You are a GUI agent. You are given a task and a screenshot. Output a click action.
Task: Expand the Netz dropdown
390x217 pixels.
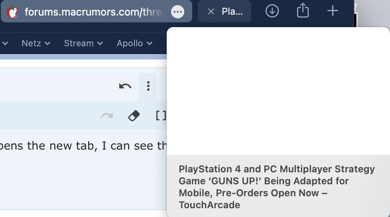[x=36, y=43]
